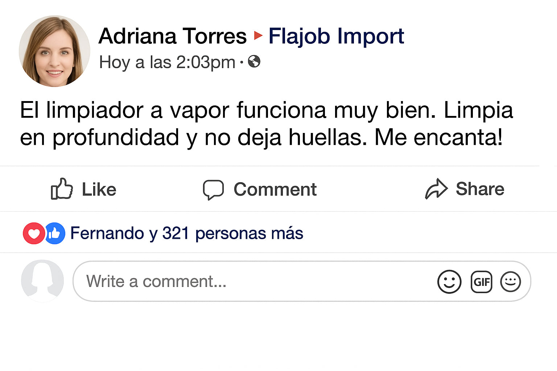Click the curved arrow Share icon
This screenshot has height=371, width=557.
436,189
